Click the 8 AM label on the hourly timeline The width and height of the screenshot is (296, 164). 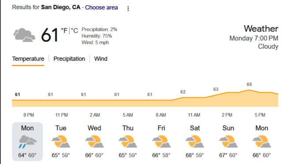coord(161,115)
